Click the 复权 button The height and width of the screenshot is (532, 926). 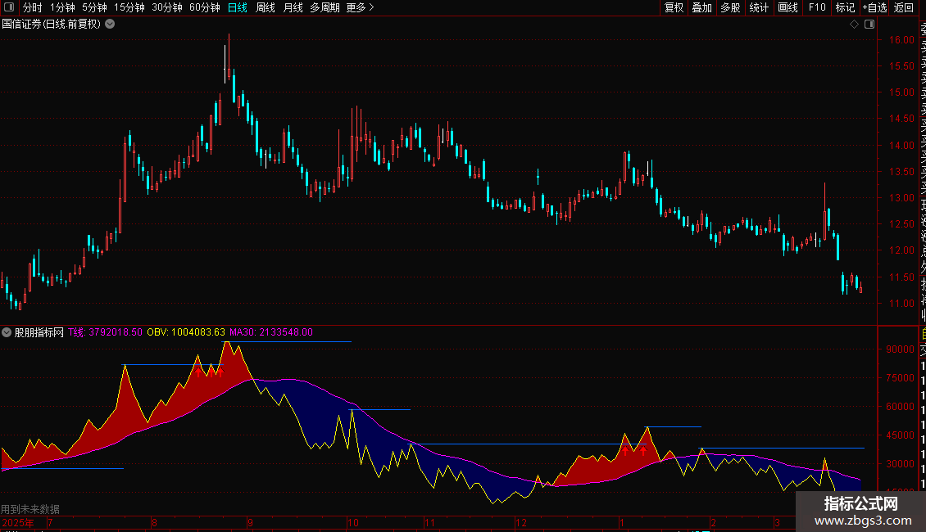[x=674, y=7]
